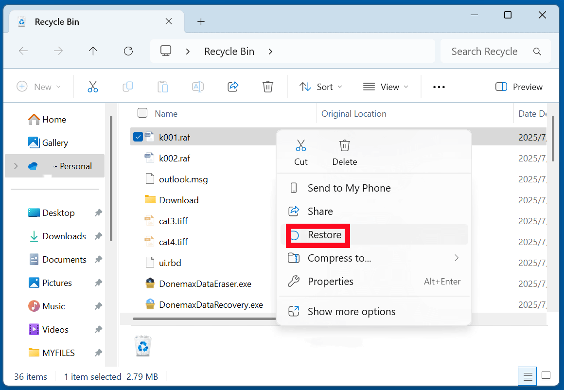Expand the Personal OneDrive tree item
Viewport: 564px width, 390px height.
coord(16,166)
